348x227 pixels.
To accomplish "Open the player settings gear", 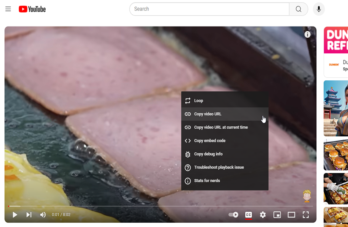I will point(263,214).
